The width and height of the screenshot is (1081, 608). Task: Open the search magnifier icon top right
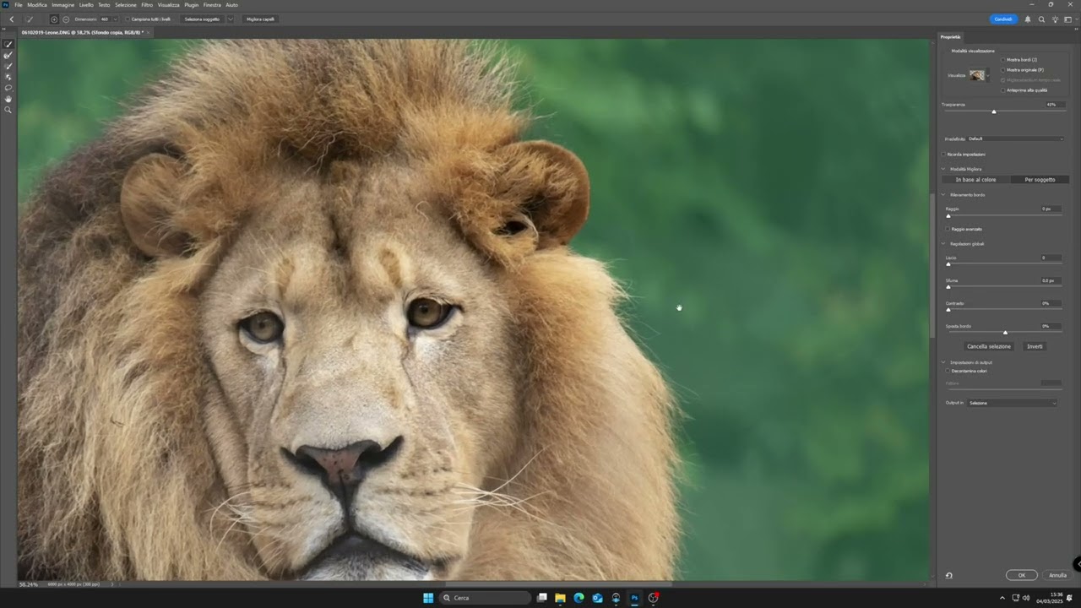(x=1041, y=19)
